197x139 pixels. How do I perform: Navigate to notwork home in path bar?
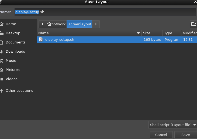56,24
